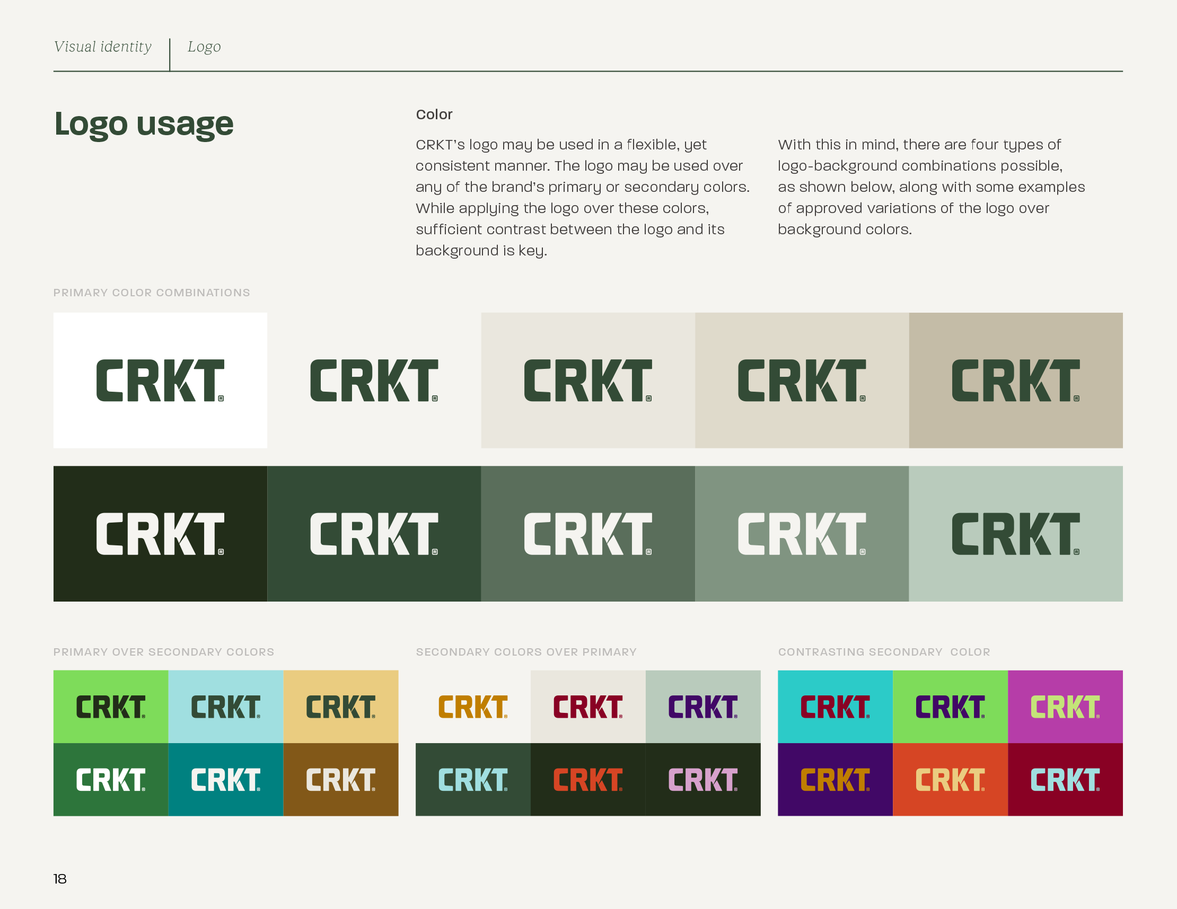Click the Contrasting Secondary Color label
This screenshot has height=909, width=1177.
(x=884, y=652)
